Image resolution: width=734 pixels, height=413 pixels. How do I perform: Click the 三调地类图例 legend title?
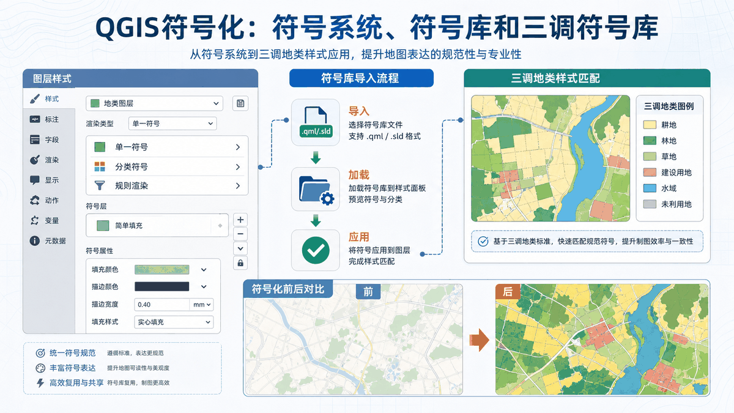click(x=669, y=106)
